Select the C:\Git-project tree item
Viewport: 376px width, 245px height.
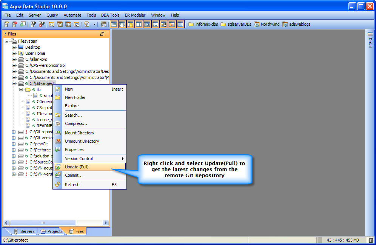point(42,83)
